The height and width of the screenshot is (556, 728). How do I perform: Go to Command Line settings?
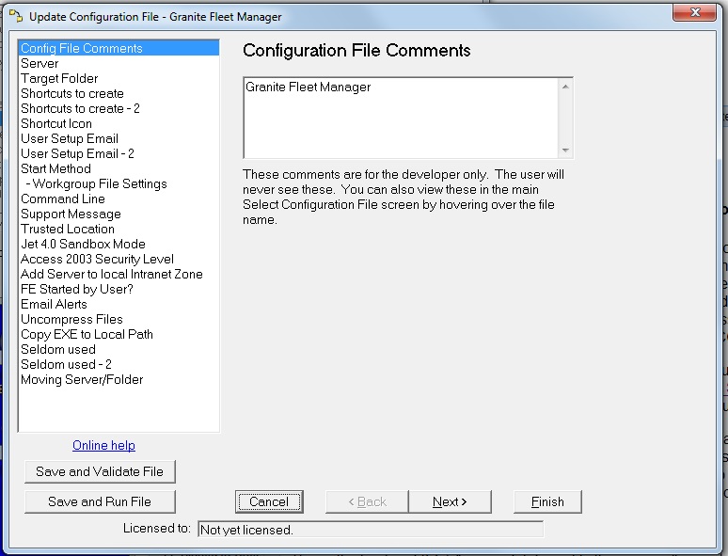(119, 199)
